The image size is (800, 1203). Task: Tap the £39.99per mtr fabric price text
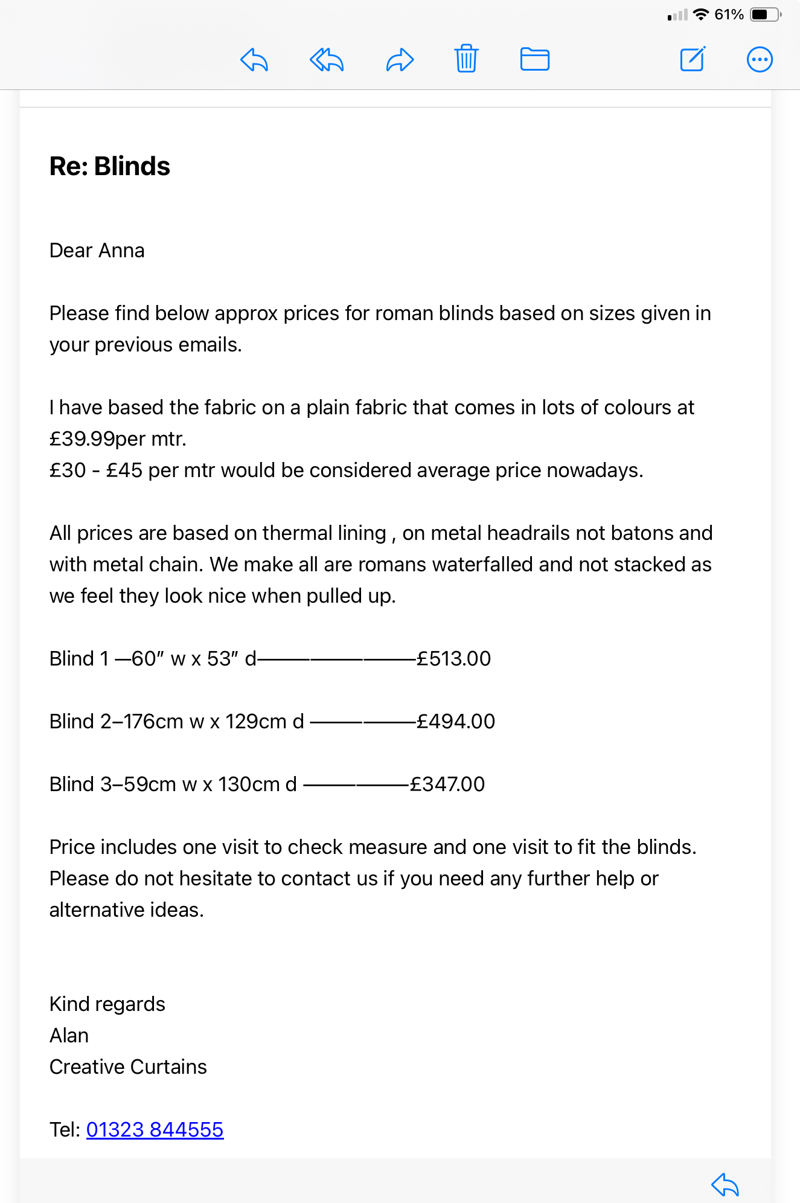(x=118, y=438)
